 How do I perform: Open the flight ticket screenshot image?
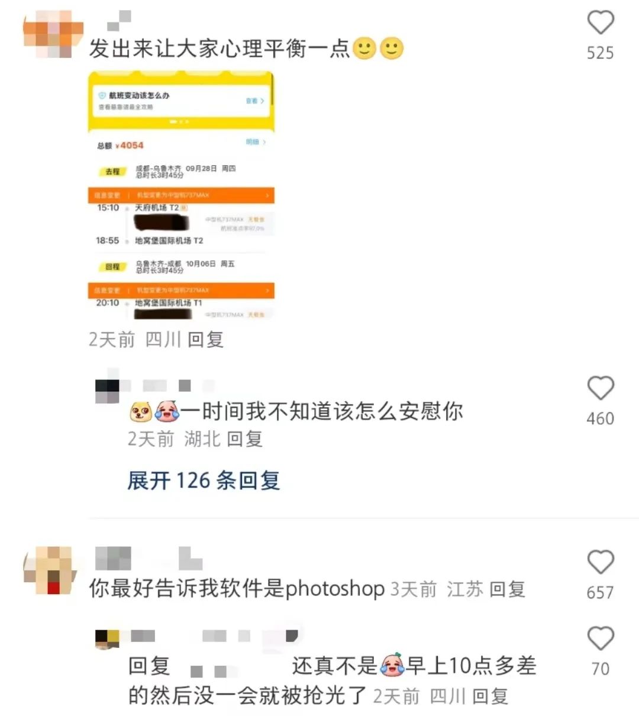181,196
